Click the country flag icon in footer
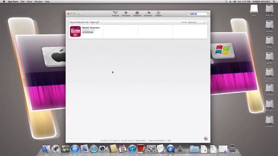The image size is (278, 156). [x=205, y=139]
